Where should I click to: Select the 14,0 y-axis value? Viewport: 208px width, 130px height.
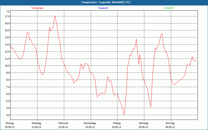(x=7, y=37)
